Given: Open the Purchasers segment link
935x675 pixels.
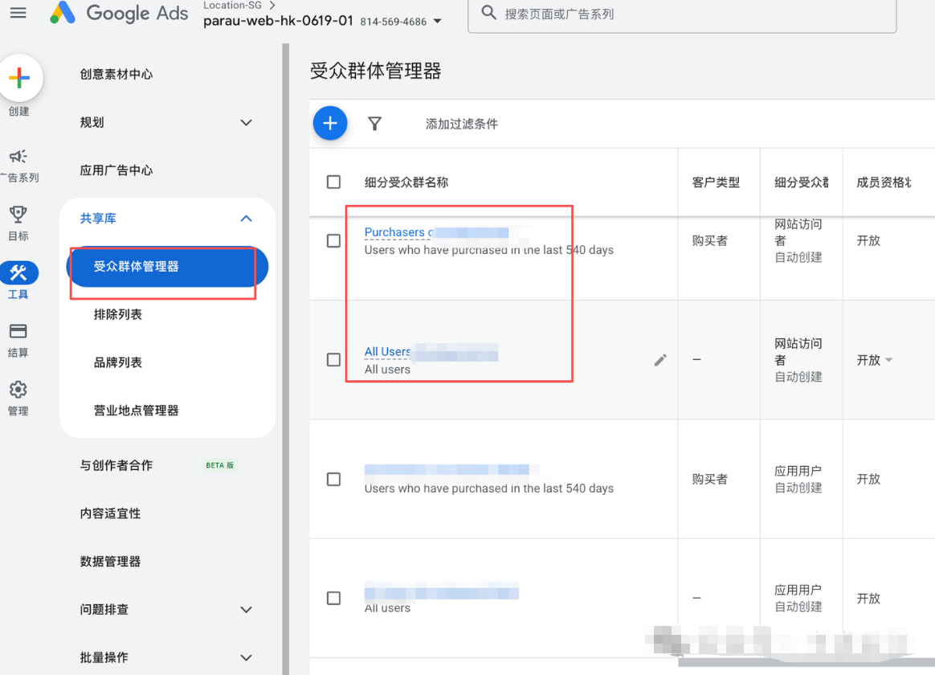Looking at the screenshot, I should click(394, 232).
